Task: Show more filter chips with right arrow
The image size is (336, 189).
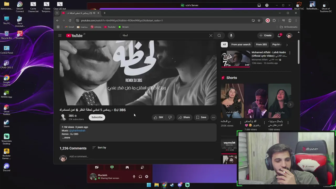Action: pyautogui.click(x=287, y=45)
